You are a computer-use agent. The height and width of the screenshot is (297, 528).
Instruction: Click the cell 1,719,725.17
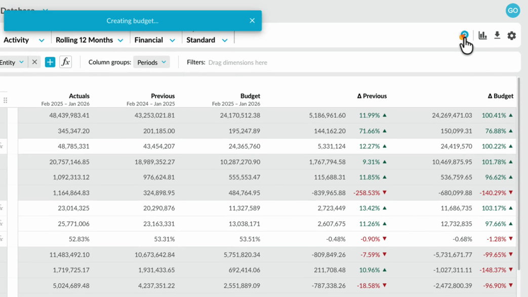coord(71,270)
